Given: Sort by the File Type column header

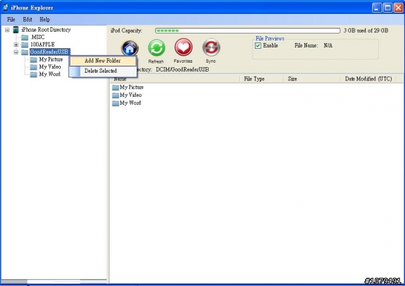Looking at the screenshot, I should [x=261, y=79].
